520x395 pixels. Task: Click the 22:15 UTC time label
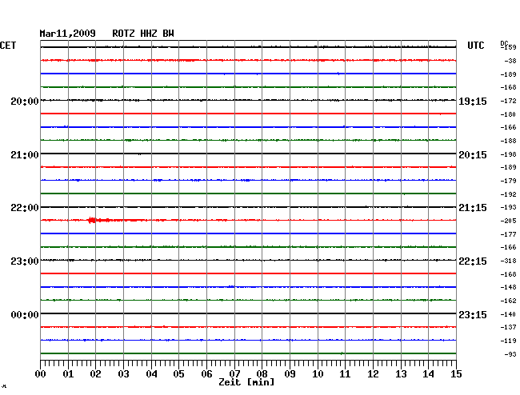point(473,261)
